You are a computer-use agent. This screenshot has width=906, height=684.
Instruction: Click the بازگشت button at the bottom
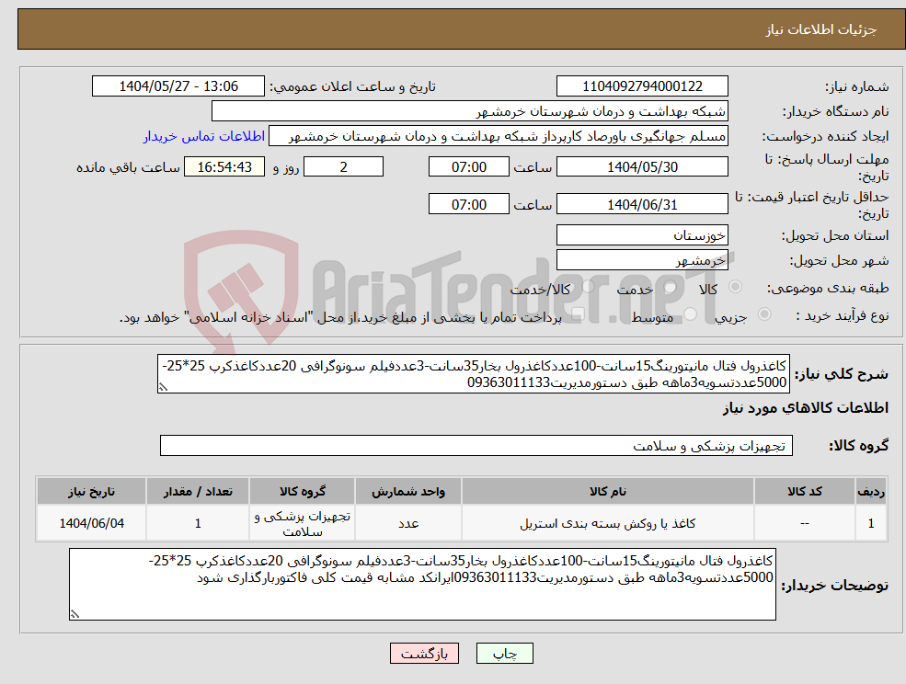[423, 654]
